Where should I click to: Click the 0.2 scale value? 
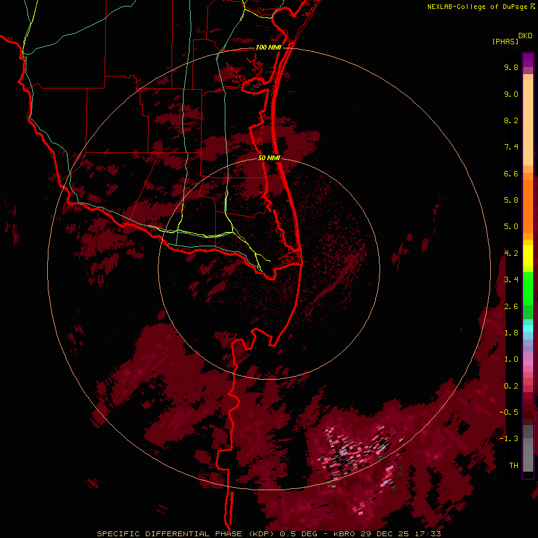[511, 386]
